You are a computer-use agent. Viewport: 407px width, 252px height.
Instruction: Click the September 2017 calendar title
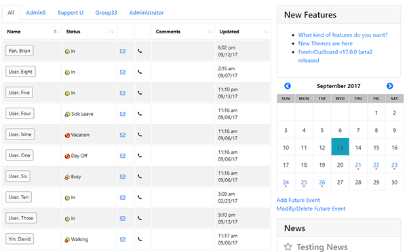pos(338,86)
